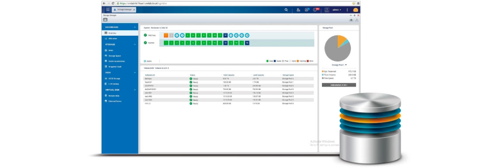Viewport: 498px width, 168px height.
Task: Open external devices icon with blue badge
Action: point(307,10)
